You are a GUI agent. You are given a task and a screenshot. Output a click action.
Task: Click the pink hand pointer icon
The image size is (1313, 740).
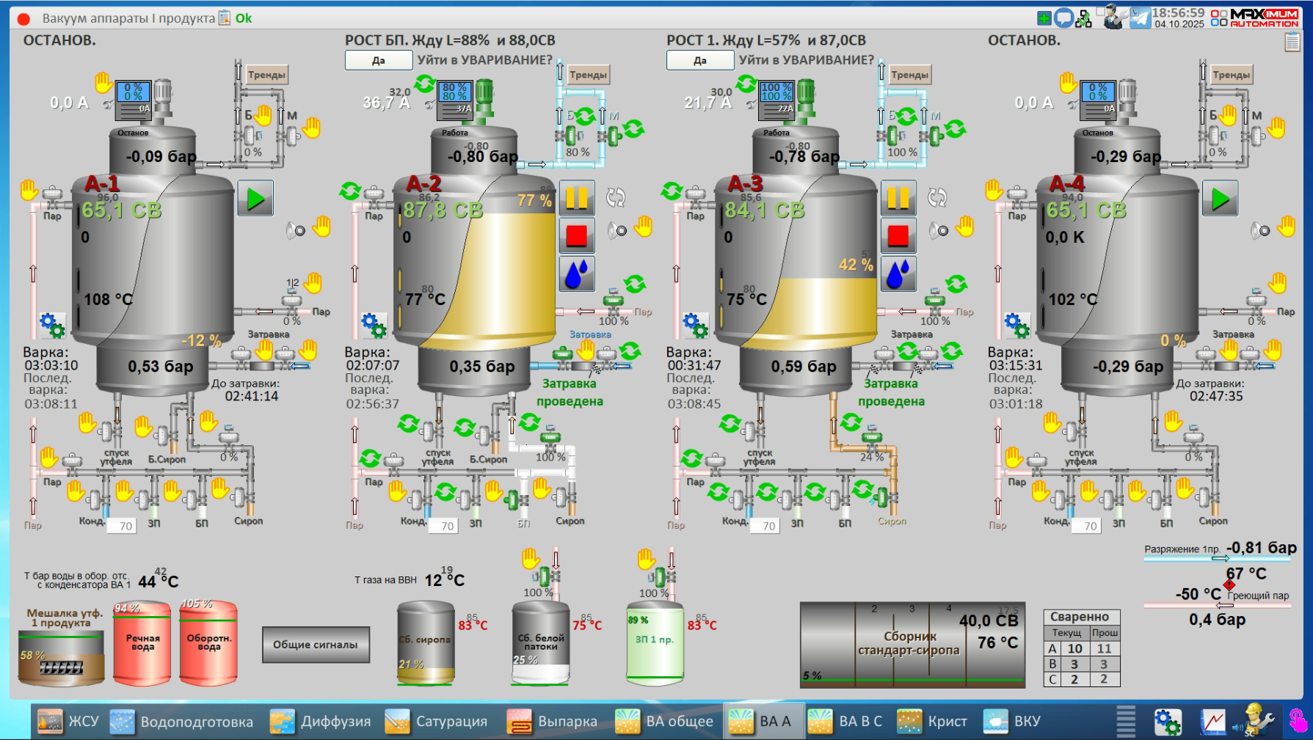tap(1298, 722)
